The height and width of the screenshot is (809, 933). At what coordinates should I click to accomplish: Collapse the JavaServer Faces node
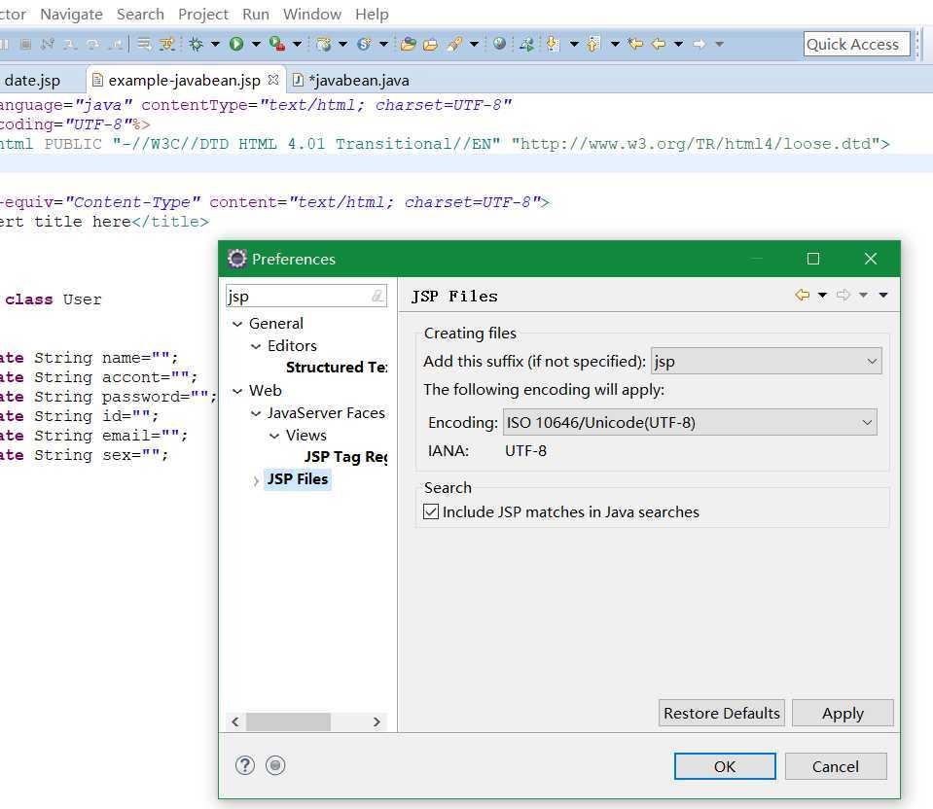click(255, 413)
